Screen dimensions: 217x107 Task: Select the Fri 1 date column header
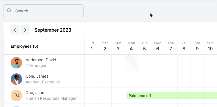pyautogui.click(x=92, y=46)
